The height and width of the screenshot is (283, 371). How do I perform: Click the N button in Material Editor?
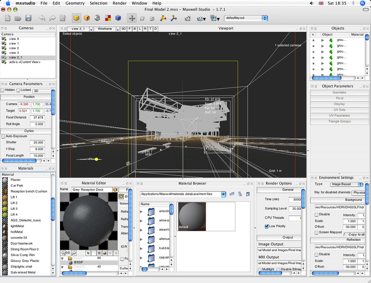point(88,253)
